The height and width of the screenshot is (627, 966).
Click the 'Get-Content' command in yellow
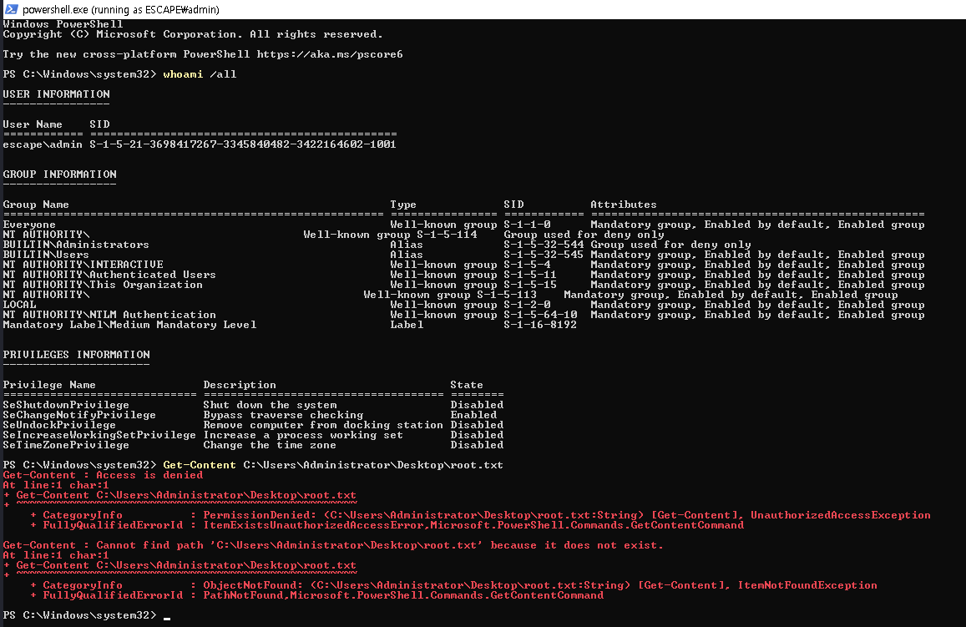[x=200, y=465]
